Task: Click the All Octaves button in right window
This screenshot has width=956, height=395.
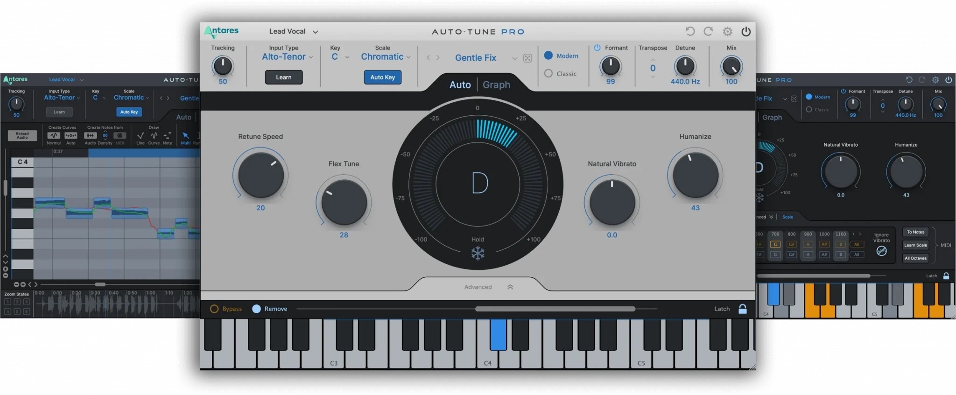Action: point(915,258)
